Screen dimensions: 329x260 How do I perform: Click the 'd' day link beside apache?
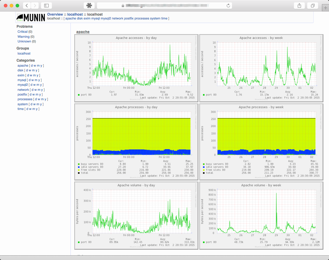click(x=32, y=66)
